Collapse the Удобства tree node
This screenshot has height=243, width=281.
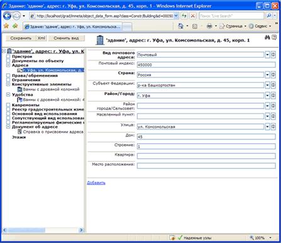(8, 95)
